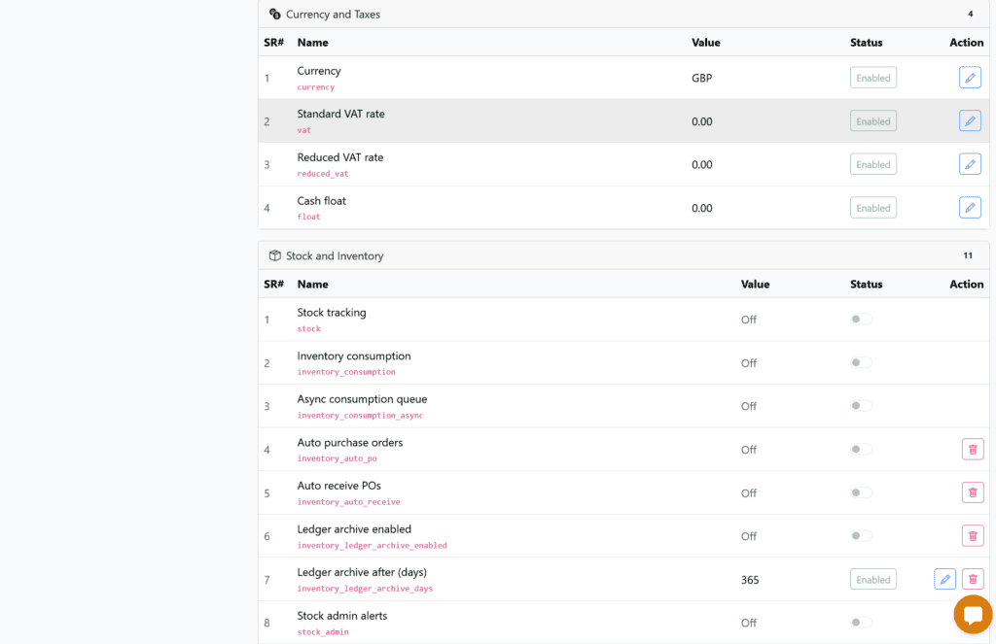Click the Stock and Inventory box icon

274,255
